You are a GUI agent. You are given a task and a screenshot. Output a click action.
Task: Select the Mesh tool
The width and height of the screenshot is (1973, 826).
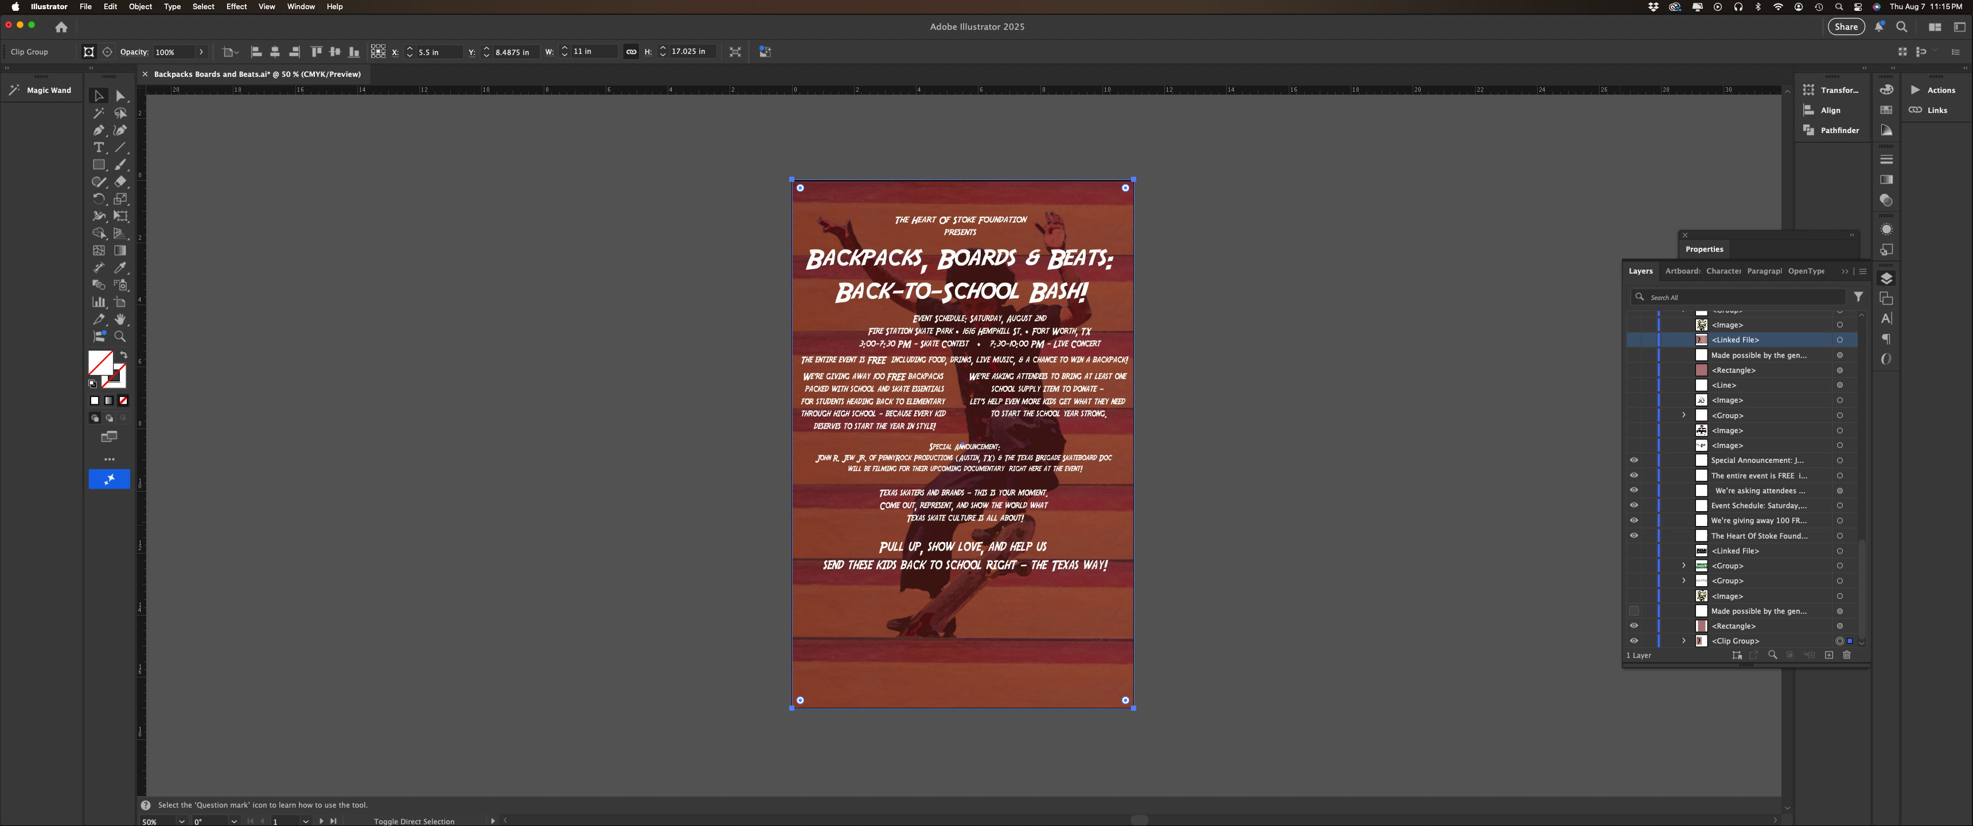coord(99,251)
